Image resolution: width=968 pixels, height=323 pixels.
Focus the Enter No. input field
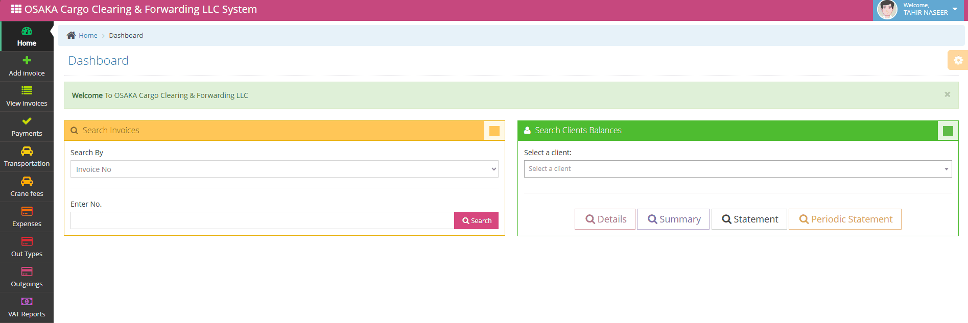(263, 220)
